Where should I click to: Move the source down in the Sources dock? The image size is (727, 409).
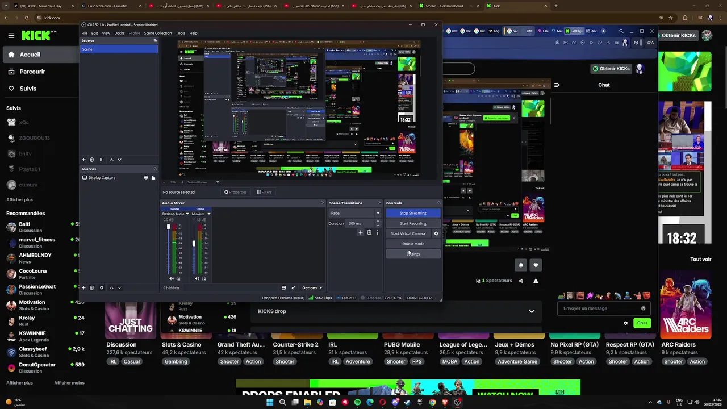(x=119, y=287)
